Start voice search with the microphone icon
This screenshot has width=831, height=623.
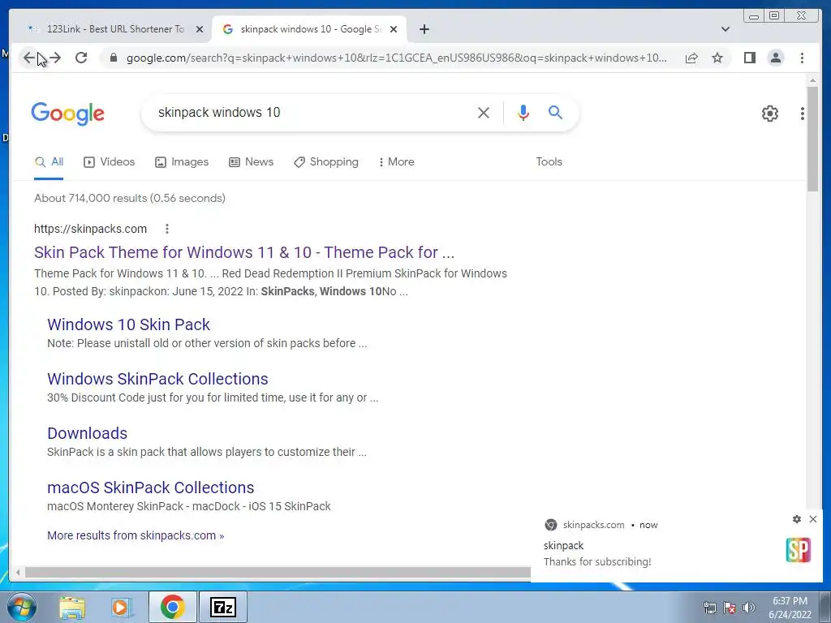523,112
